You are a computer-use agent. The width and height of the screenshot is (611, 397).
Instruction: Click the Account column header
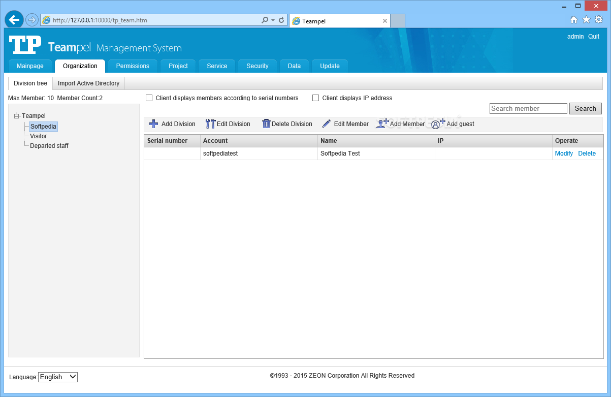pyautogui.click(x=259, y=141)
